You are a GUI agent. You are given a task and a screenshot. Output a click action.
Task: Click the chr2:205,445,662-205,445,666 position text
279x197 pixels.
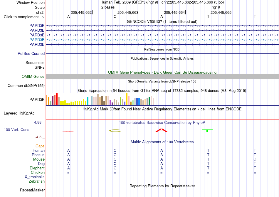[193, 2]
